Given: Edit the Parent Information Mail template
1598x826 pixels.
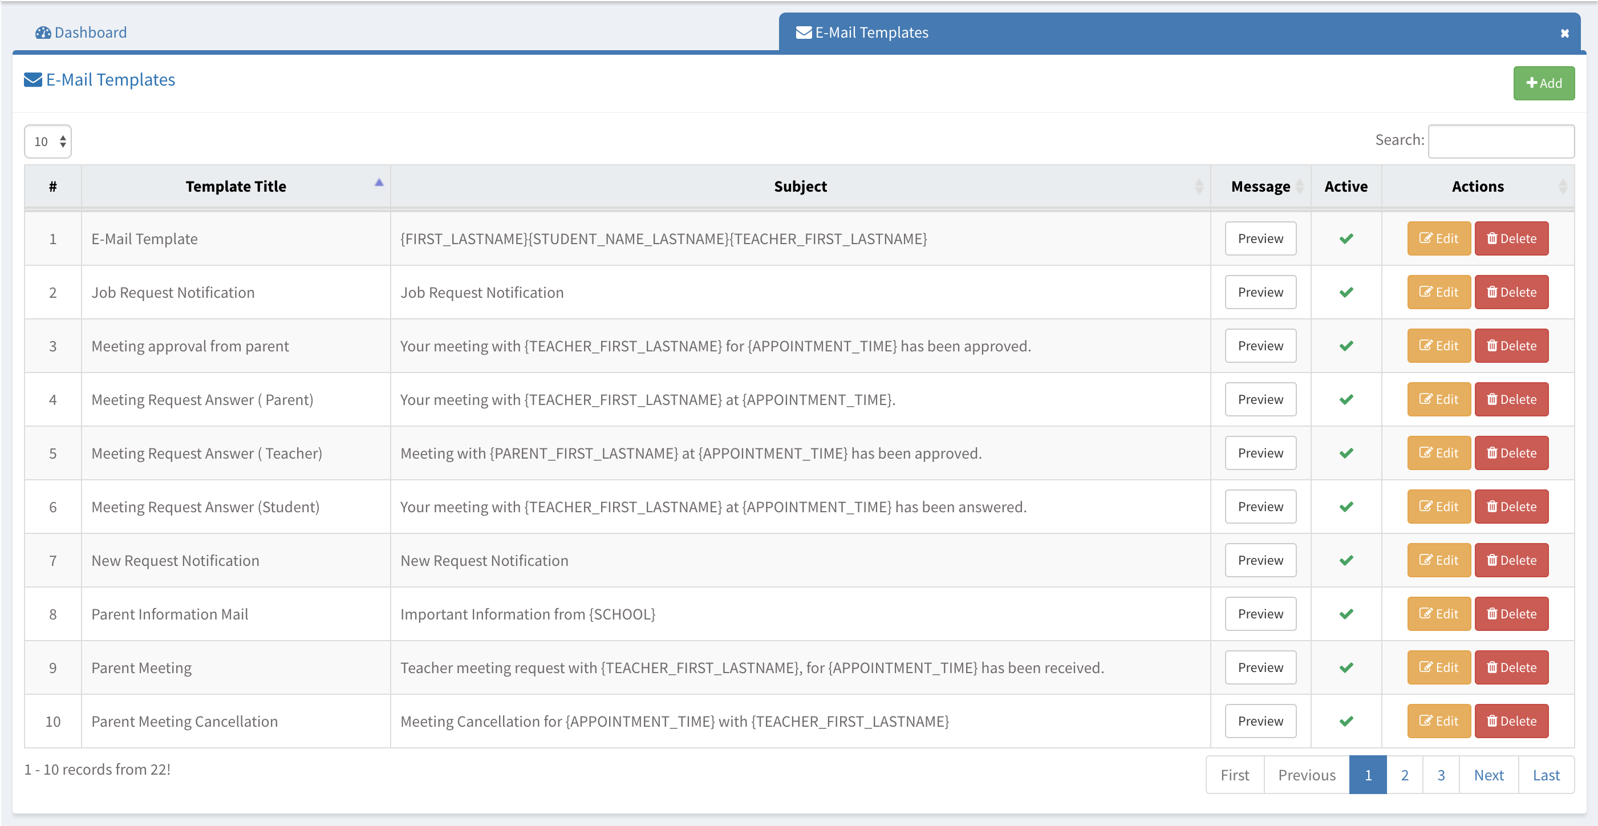Looking at the screenshot, I should 1438,614.
